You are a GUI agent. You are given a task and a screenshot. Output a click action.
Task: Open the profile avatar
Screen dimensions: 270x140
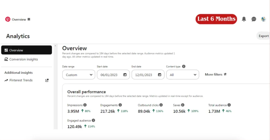pos(263,19)
